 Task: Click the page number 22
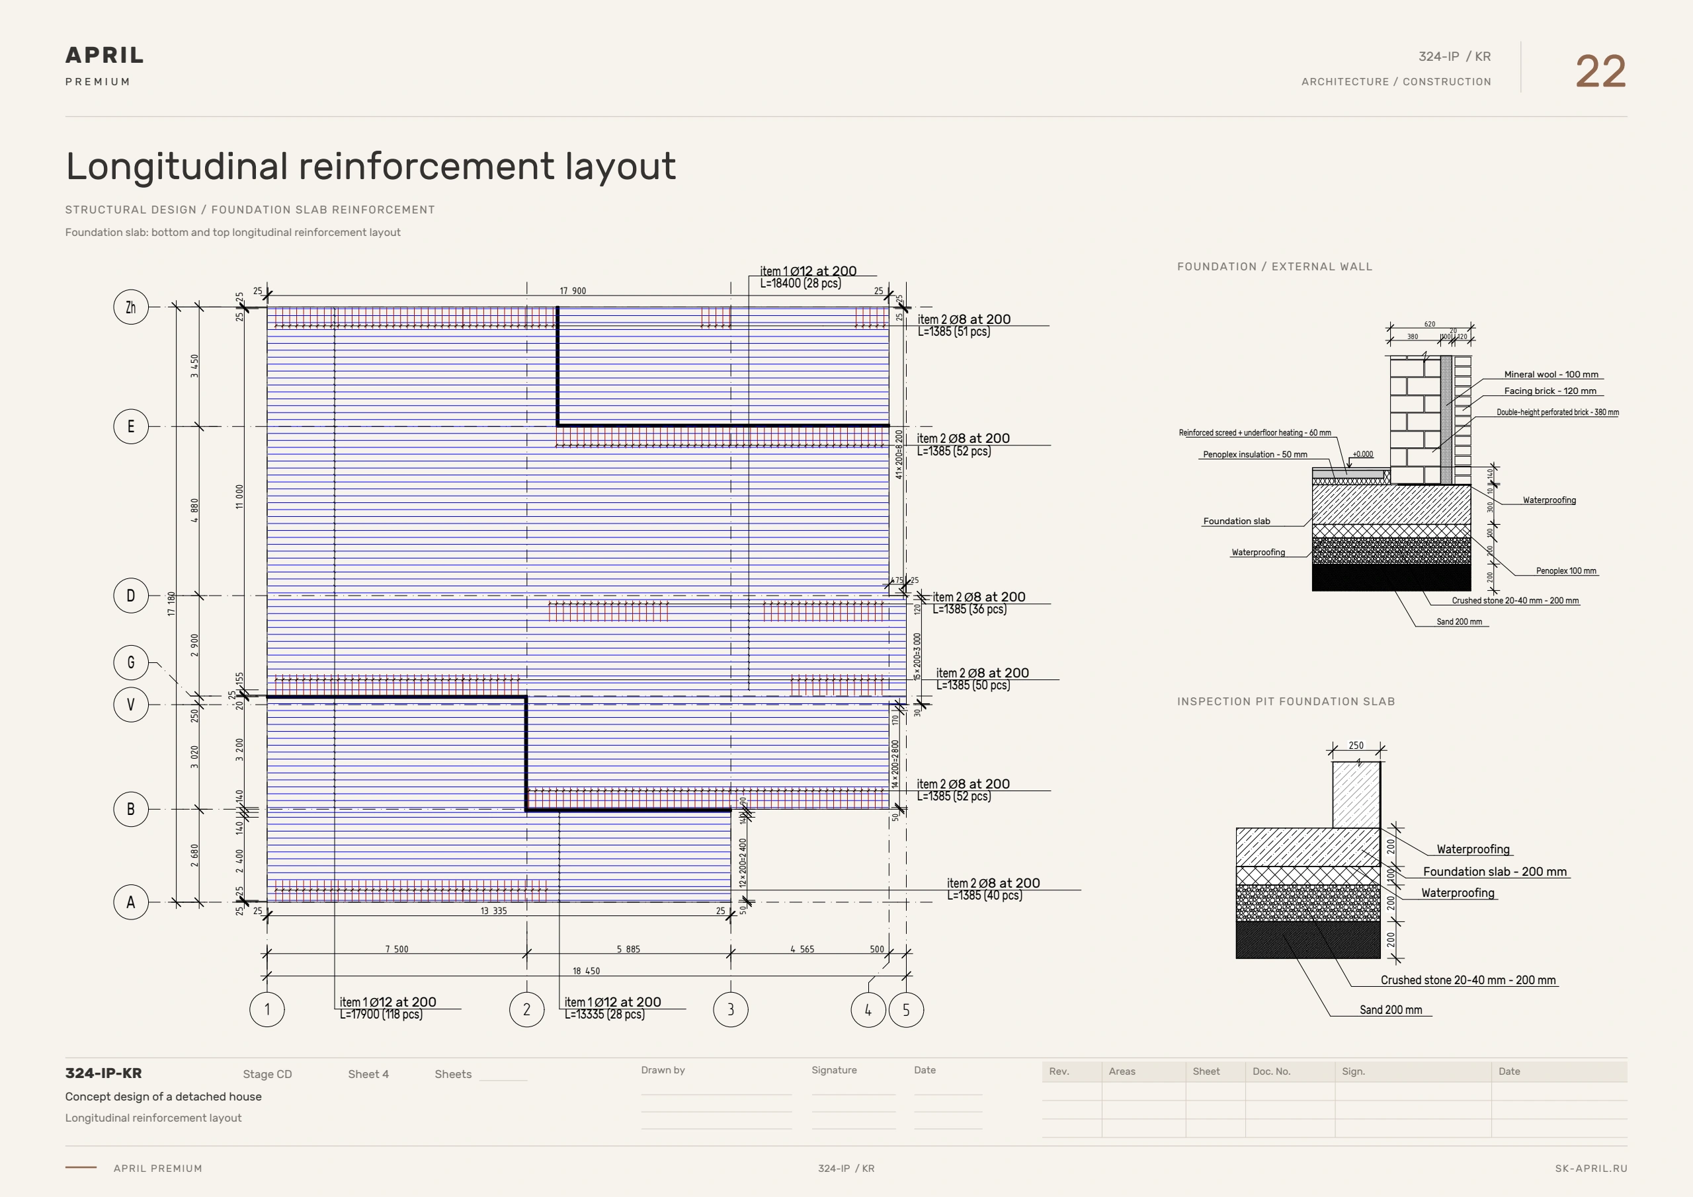[x=1600, y=71]
